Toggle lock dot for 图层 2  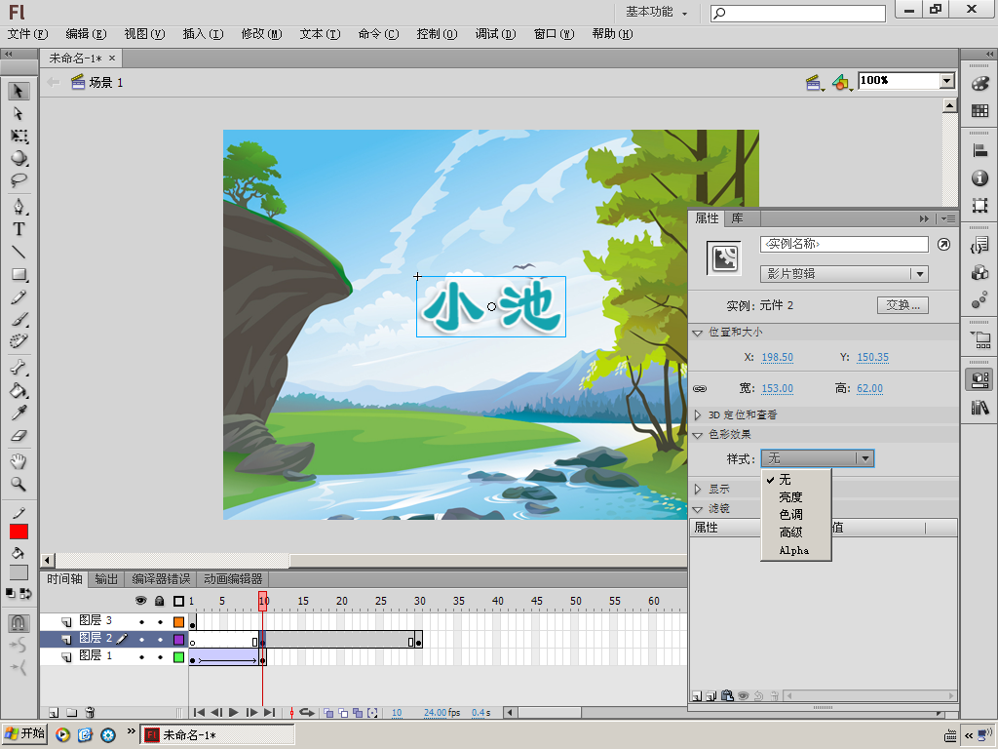160,639
